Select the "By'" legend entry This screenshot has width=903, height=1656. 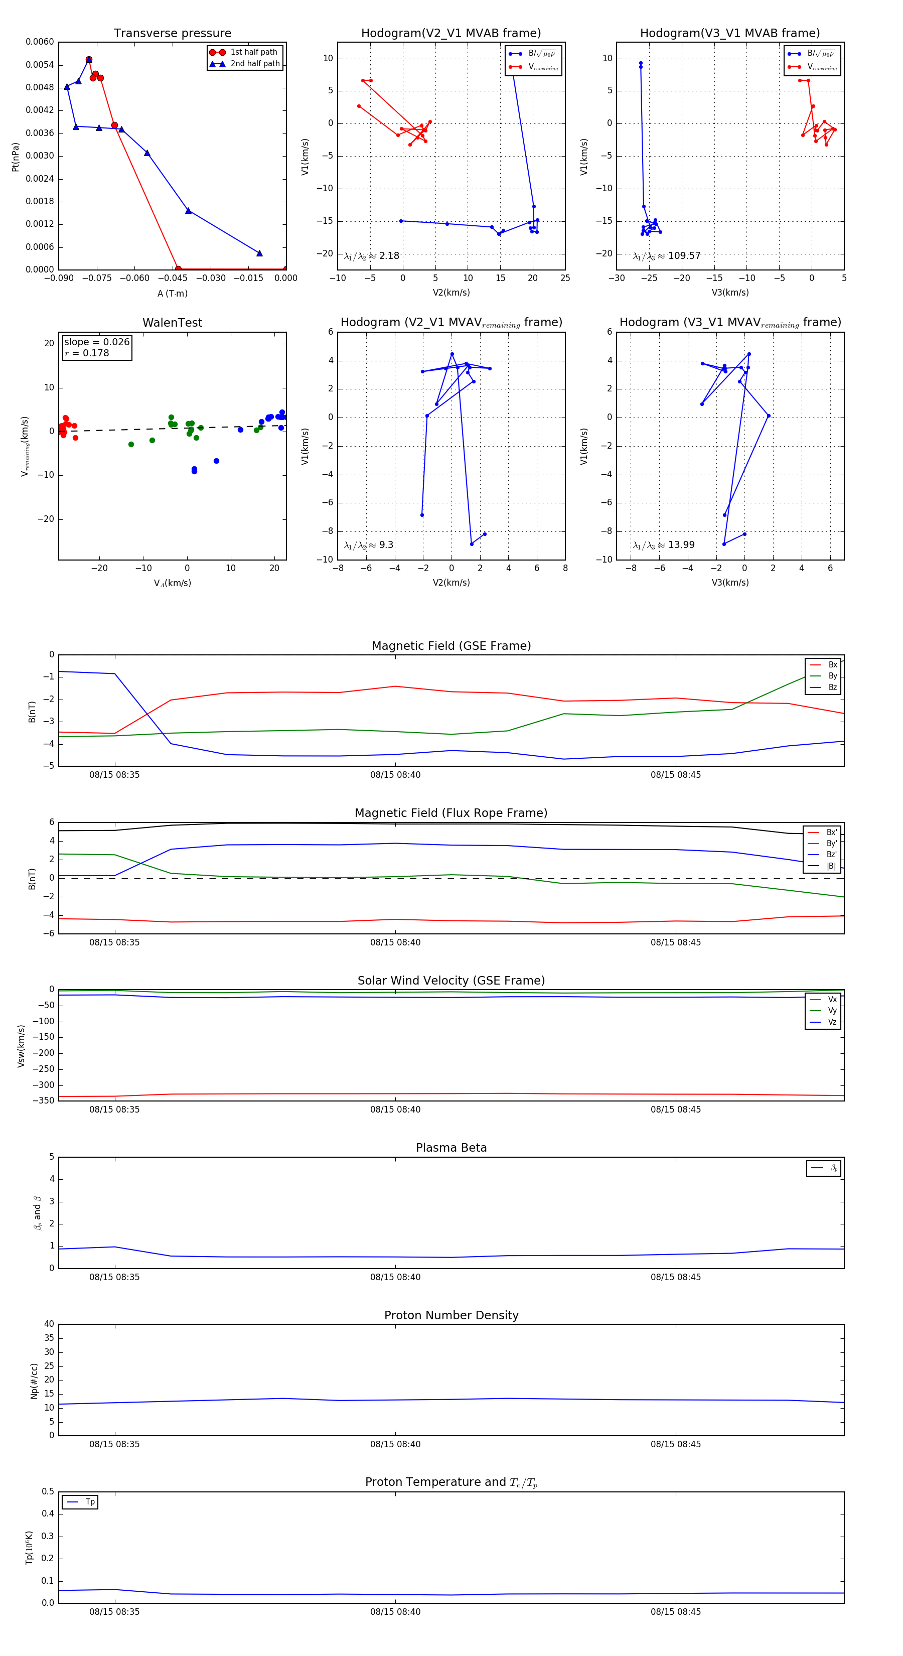click(823, 844)
